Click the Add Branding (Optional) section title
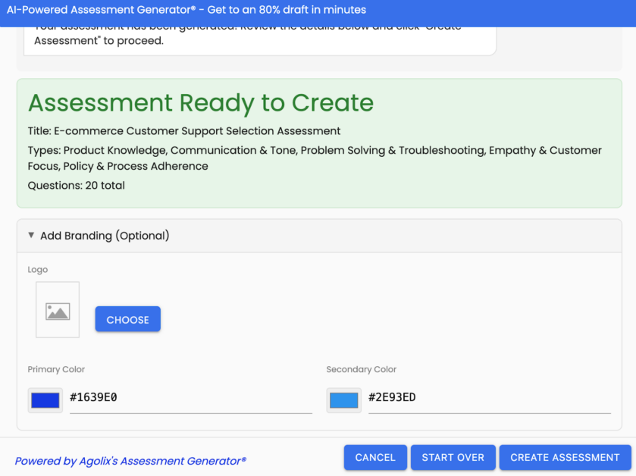This screenshot has width=636, height=476. click(105, 236)
